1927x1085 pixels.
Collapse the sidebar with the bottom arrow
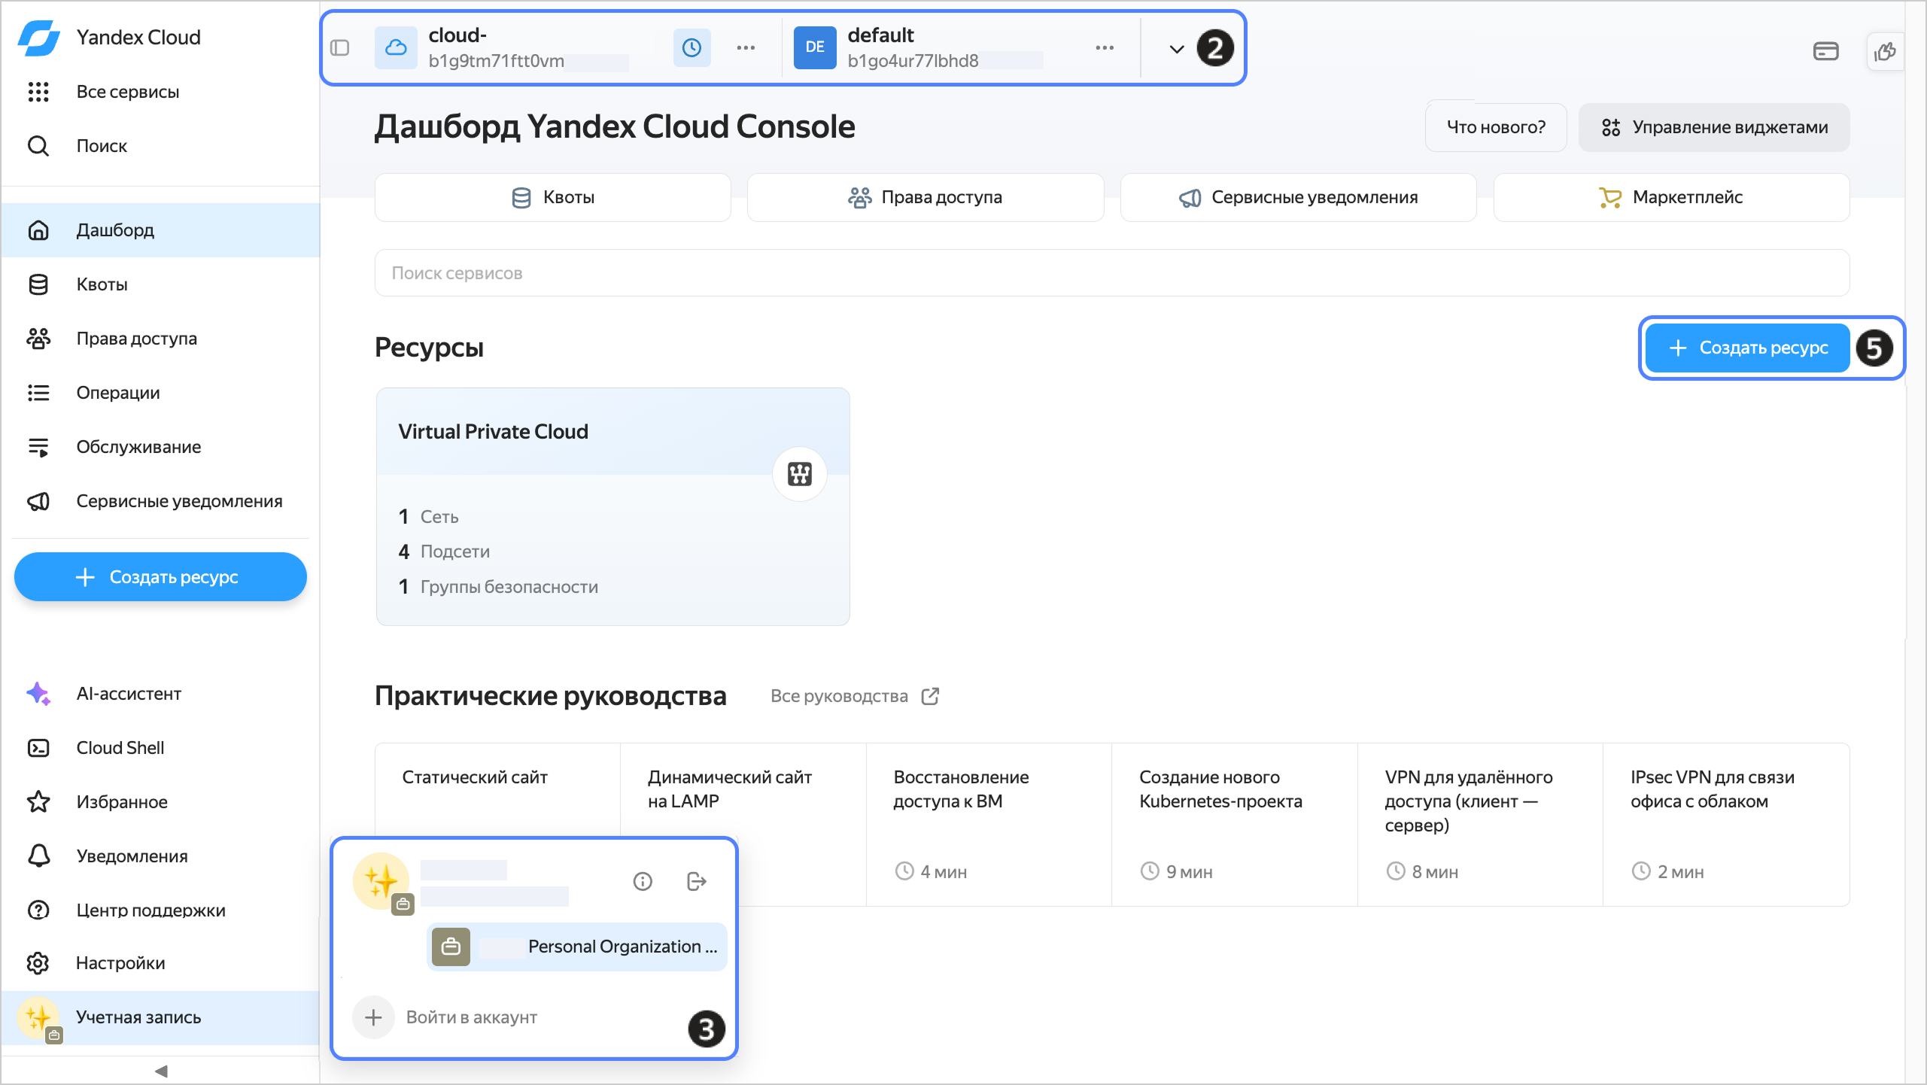click(160, 1071)
